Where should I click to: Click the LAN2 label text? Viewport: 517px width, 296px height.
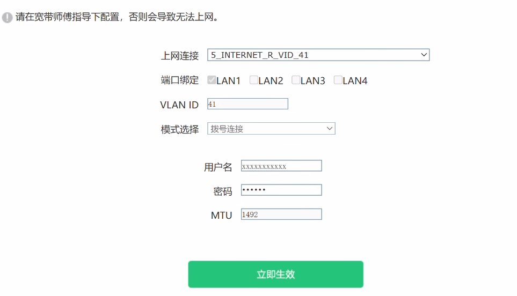[271, 80]
